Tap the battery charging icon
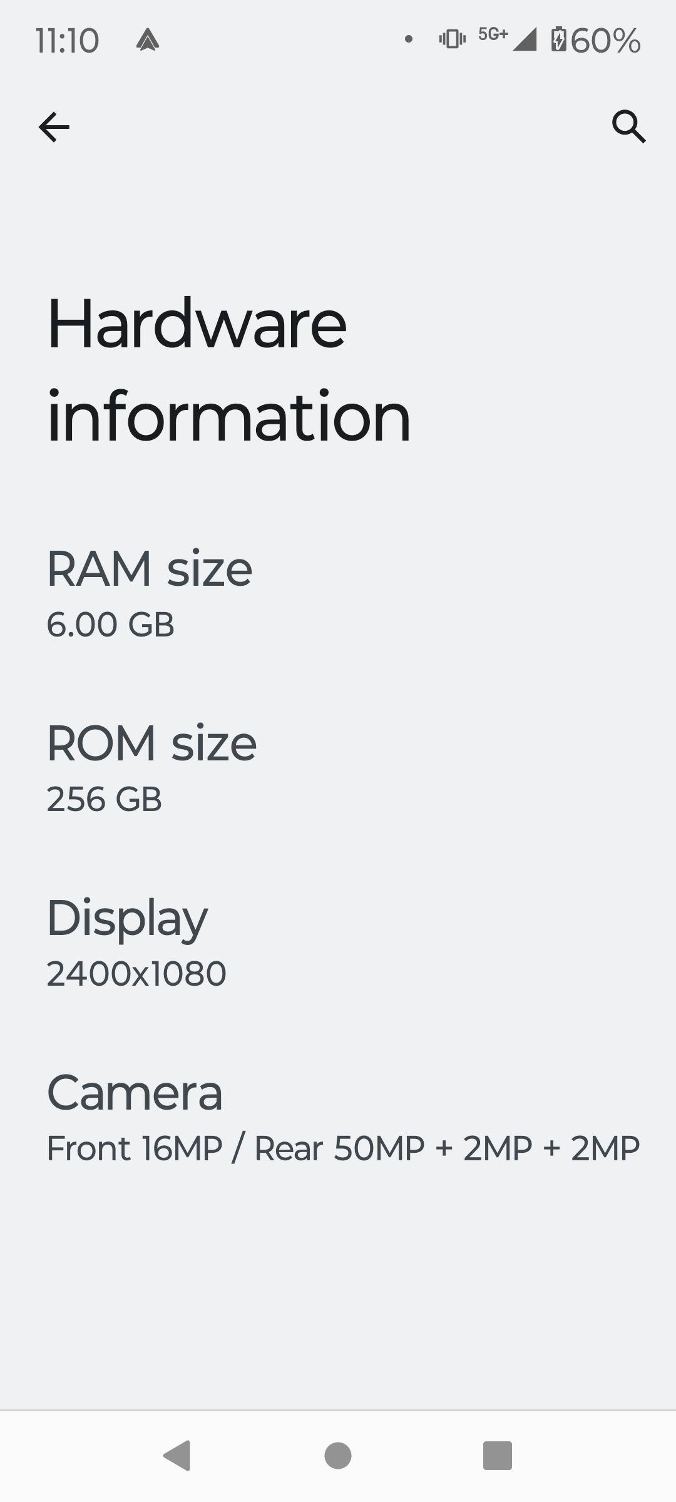 (x=558, y=40)
